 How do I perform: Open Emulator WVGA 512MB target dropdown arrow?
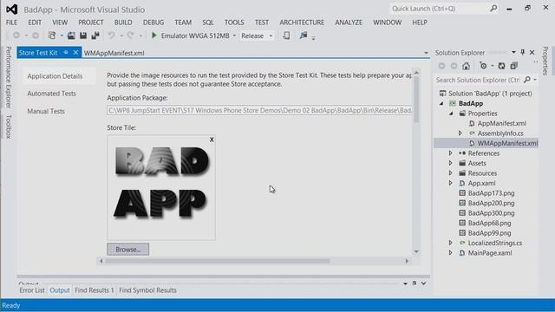(234, 36)
